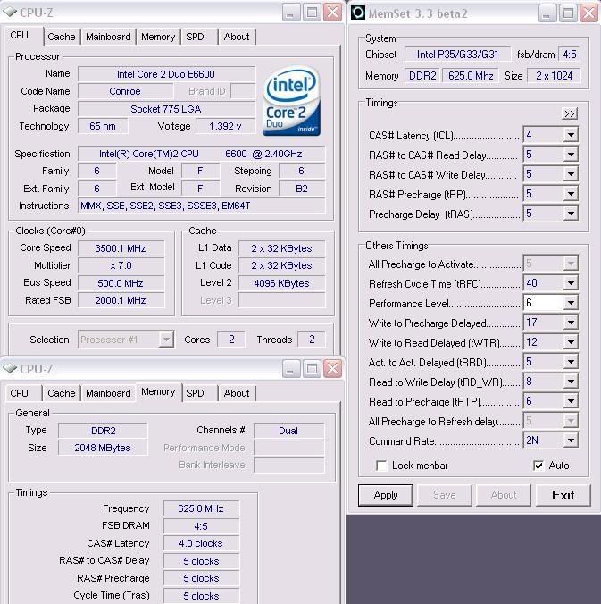601x604 pixels.
Task: Switch to Mainboard tab in top CPU-Z window
Action: tap(108, 37)
